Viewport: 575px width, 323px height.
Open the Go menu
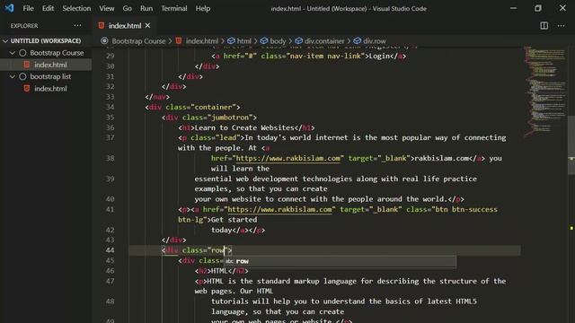click(x=127, y=8)
